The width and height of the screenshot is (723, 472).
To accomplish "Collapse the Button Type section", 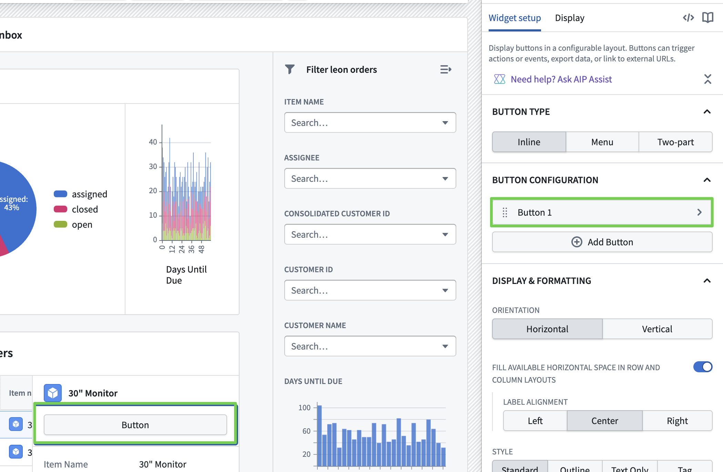I will [x=707, y=112].
